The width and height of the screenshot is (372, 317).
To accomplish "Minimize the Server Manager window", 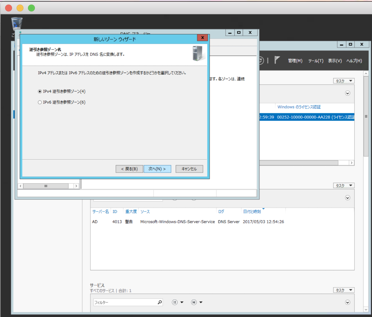I will 341,44.
